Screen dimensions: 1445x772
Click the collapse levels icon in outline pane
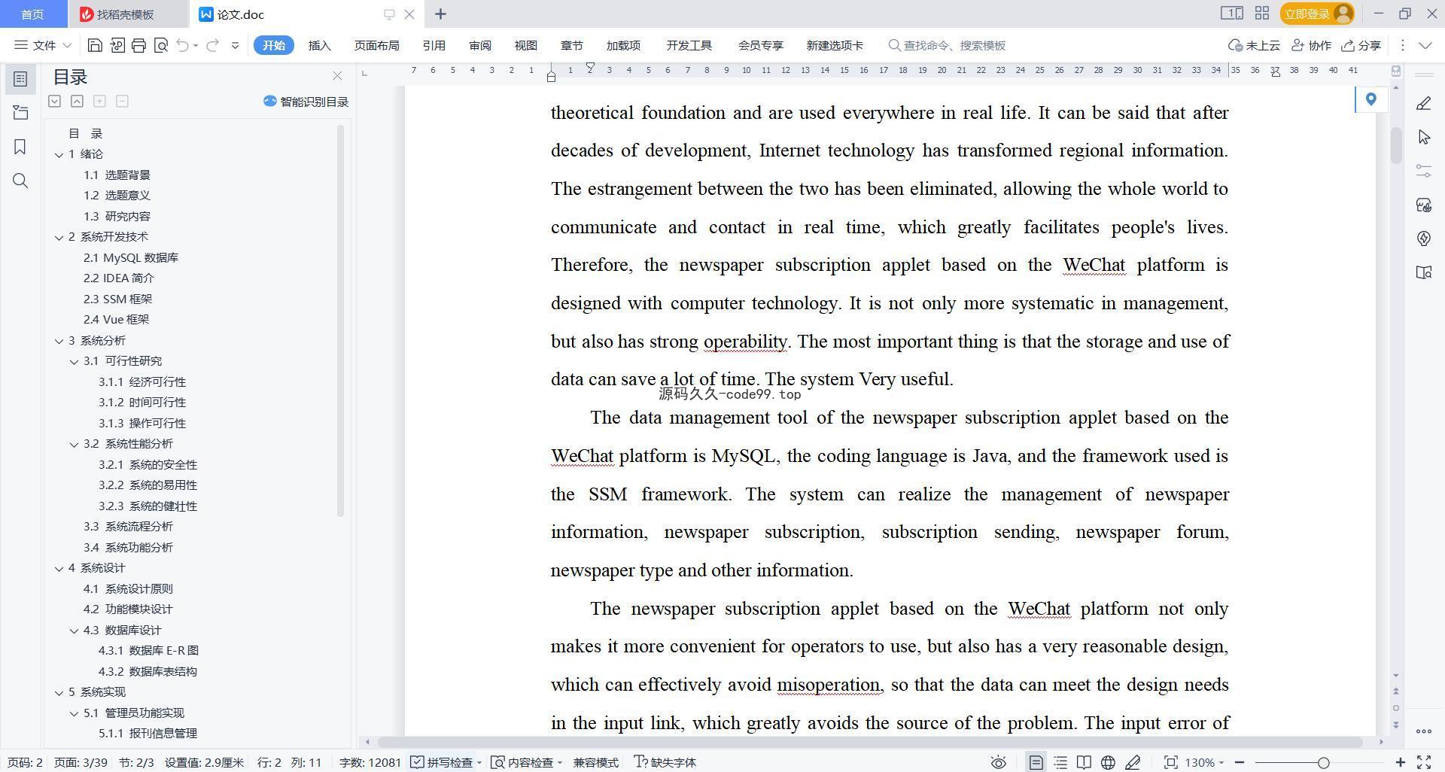77,101
